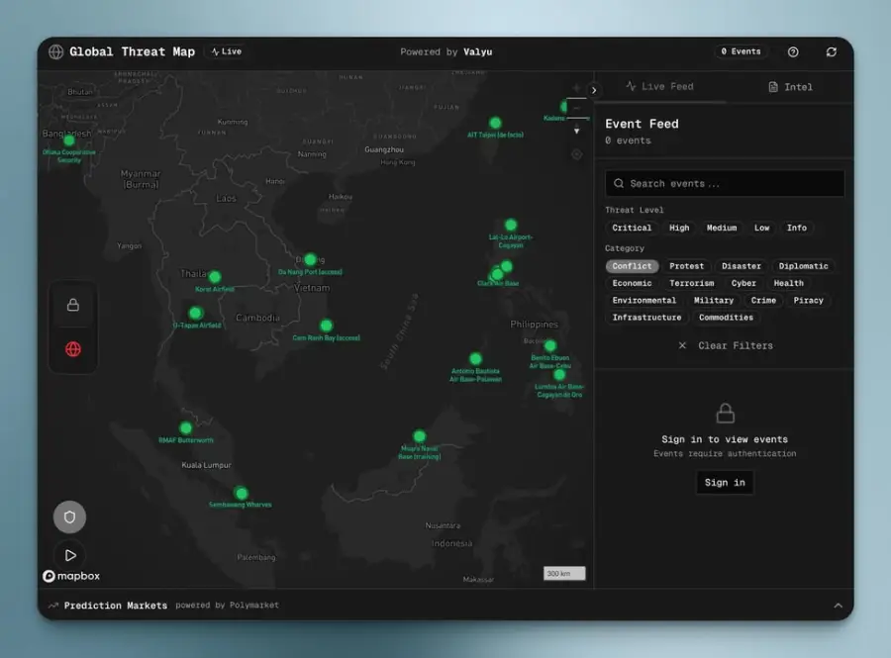
Task: Toggle the Commodities category filter
Action: click(x=727, y=318)
